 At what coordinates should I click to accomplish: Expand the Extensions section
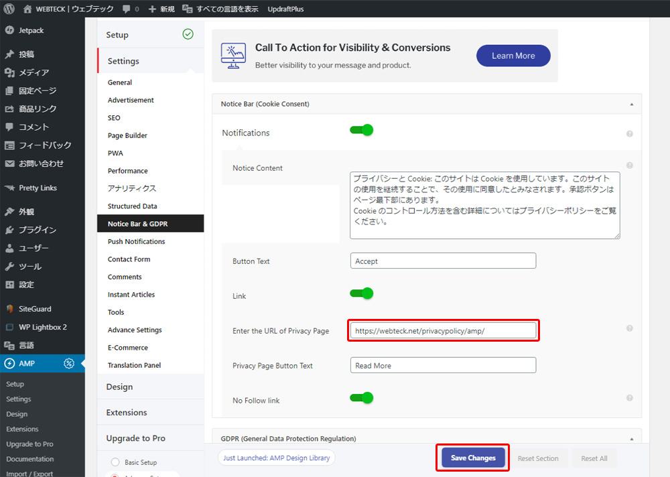pos(150,413)
